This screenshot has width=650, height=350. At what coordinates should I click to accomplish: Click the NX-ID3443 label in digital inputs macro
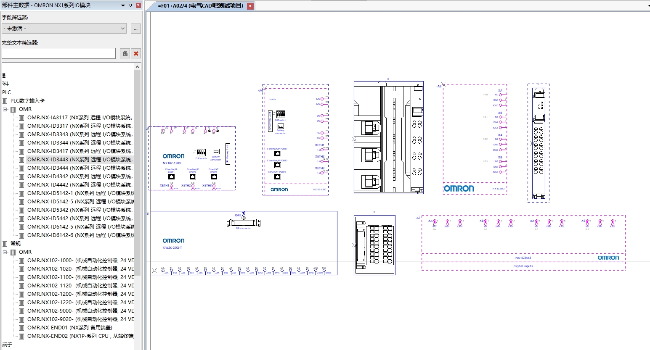click(523, 258)
